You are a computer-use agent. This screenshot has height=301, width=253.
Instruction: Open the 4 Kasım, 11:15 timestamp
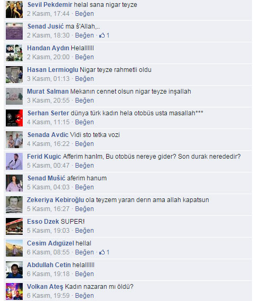(48, 122)
